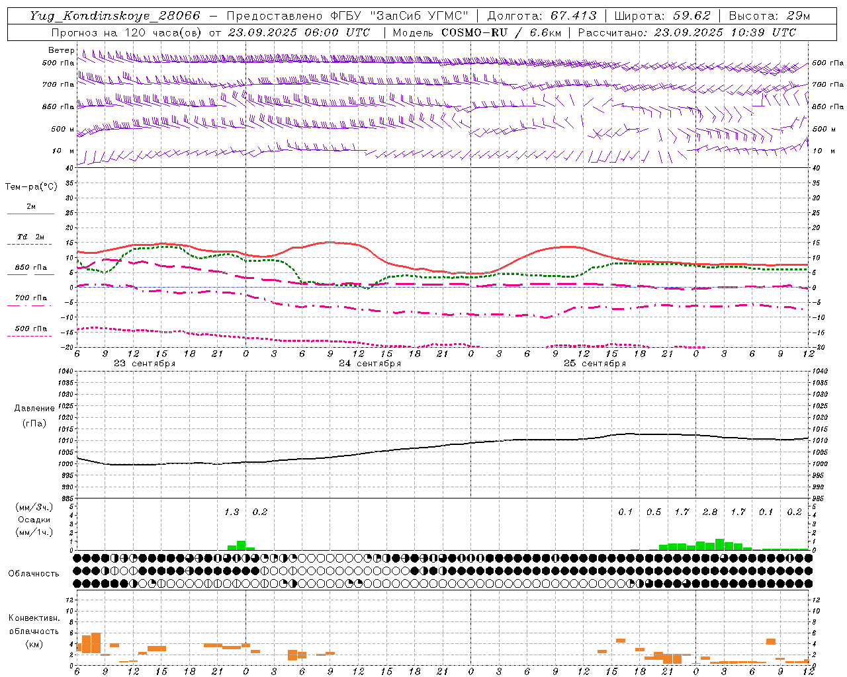Click the Высота: 29м header field
Screen dimensions: 847x677
(770, 16)
